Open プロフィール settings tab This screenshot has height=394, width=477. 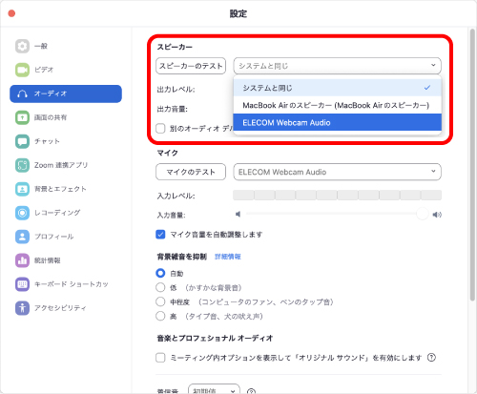66,237
